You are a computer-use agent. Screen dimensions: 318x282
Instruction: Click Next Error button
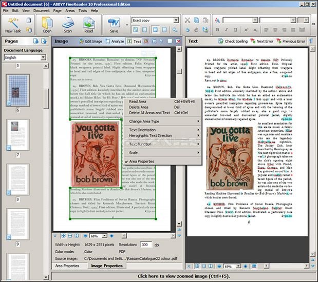262,42
